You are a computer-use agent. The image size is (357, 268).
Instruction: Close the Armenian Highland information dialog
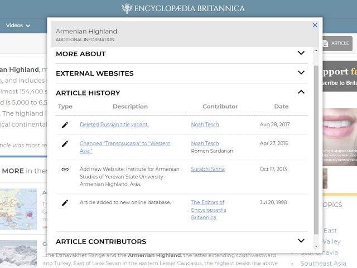(x=315, y=25)
